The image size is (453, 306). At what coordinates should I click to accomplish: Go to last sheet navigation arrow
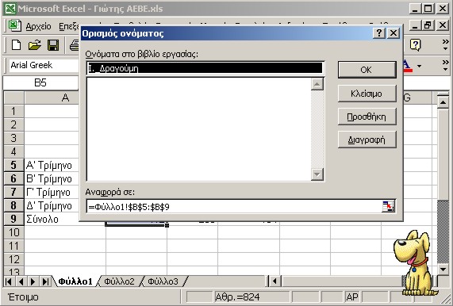click(x=45, y=281)
